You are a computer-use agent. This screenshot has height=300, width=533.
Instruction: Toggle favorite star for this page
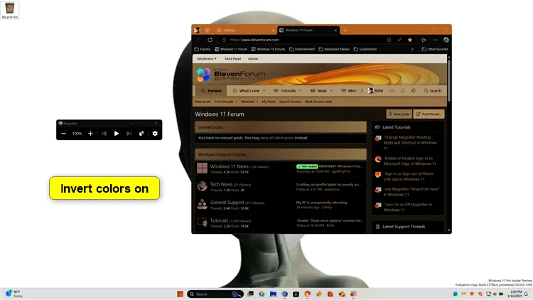pos(410,40)
